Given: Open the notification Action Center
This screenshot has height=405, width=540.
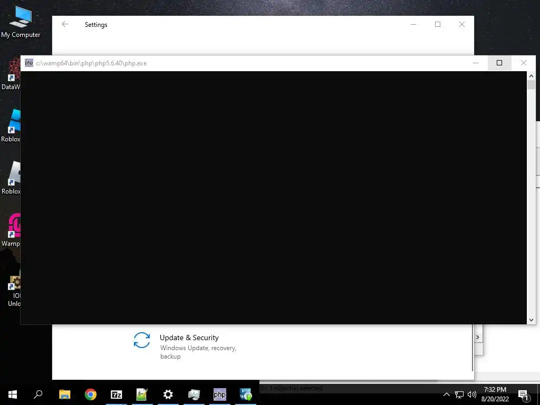Looking at the screenshot, I should pyautogui.click(x=523, y=394).
